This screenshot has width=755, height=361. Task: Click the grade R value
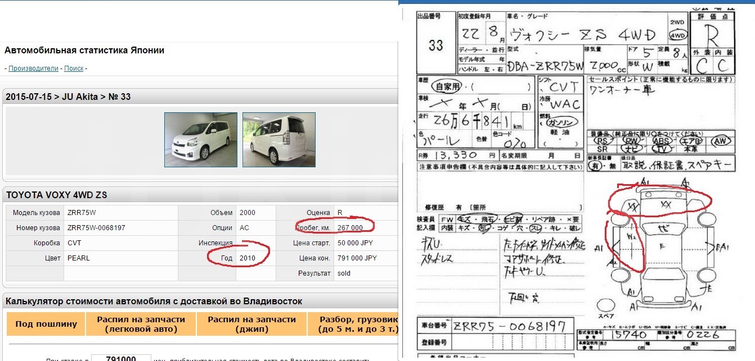click(340, 213)
